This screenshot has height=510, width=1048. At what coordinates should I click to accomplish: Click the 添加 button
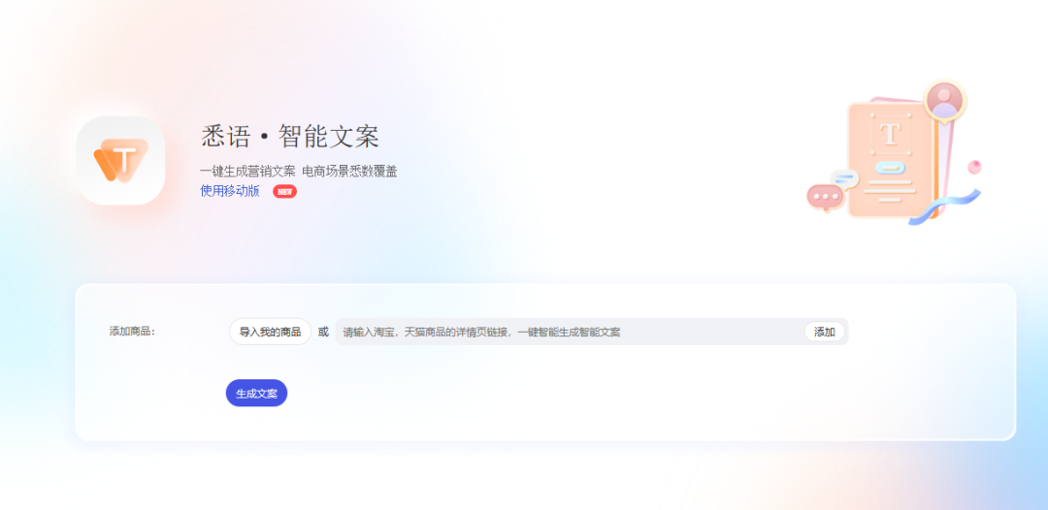pos(824,332)
